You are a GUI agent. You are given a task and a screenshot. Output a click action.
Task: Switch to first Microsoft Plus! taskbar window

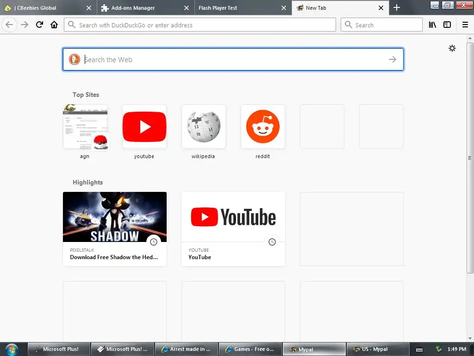pyautogui.click(x=59, y=349)
